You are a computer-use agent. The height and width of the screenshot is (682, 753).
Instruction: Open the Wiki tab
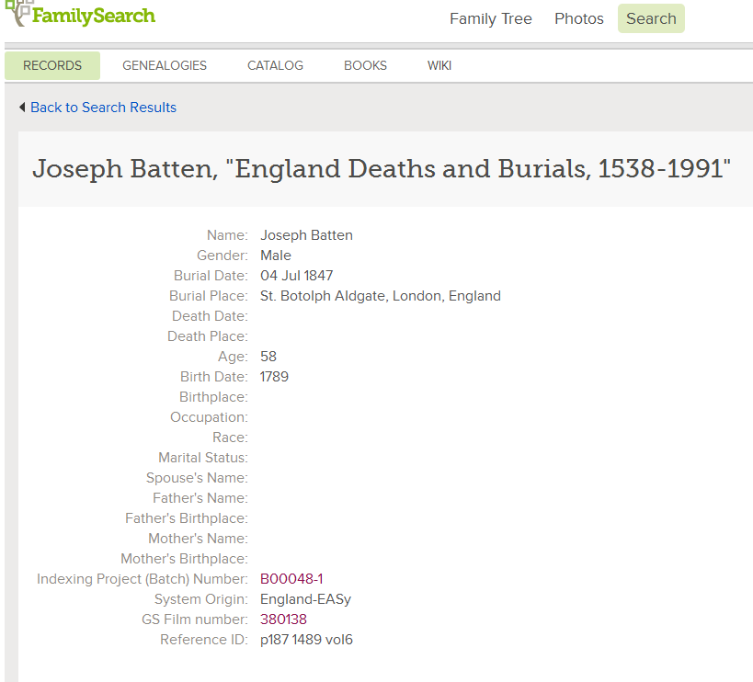click(439, 66)
